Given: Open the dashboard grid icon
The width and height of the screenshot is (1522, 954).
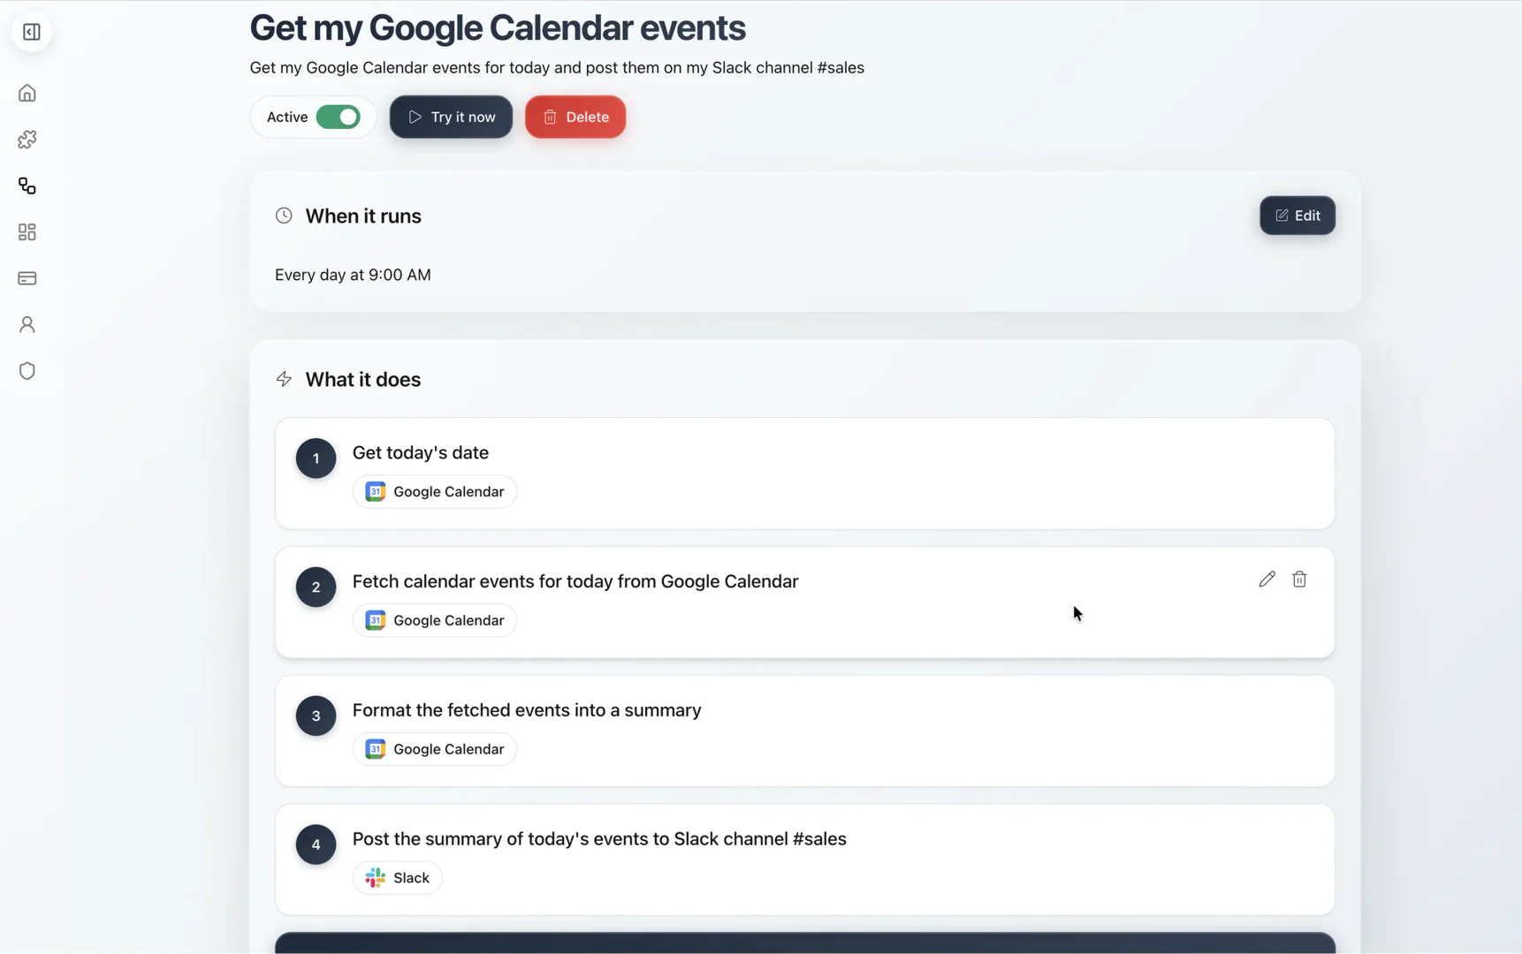Looking at the screenshot, I should click(27, 232).
